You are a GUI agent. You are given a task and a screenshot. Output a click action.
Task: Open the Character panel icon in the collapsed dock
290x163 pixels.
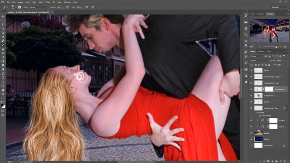coord(246,41)
